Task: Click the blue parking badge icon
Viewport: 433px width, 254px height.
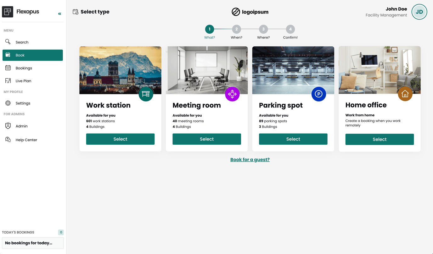Action: coord(318,94)
